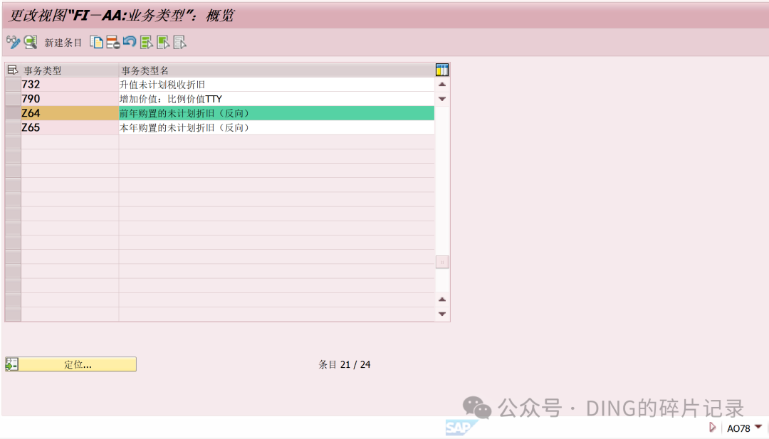Screen dimensions: 769x439
Task: Click the bottom scroll-down arrow of the table
Action: tap(442, 314)
